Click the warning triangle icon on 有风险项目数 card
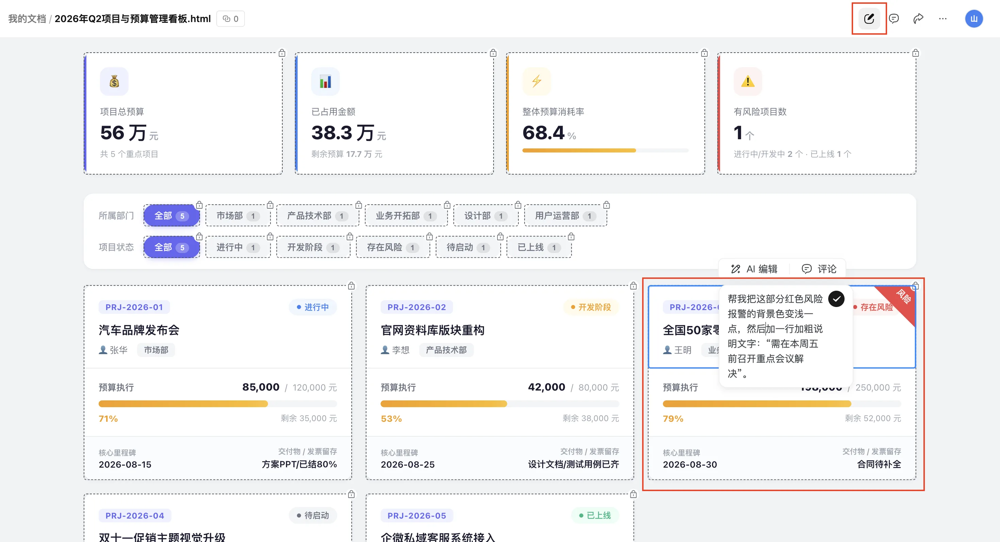The height and width of the screenshot is (542, 1000). pos(748,82)
